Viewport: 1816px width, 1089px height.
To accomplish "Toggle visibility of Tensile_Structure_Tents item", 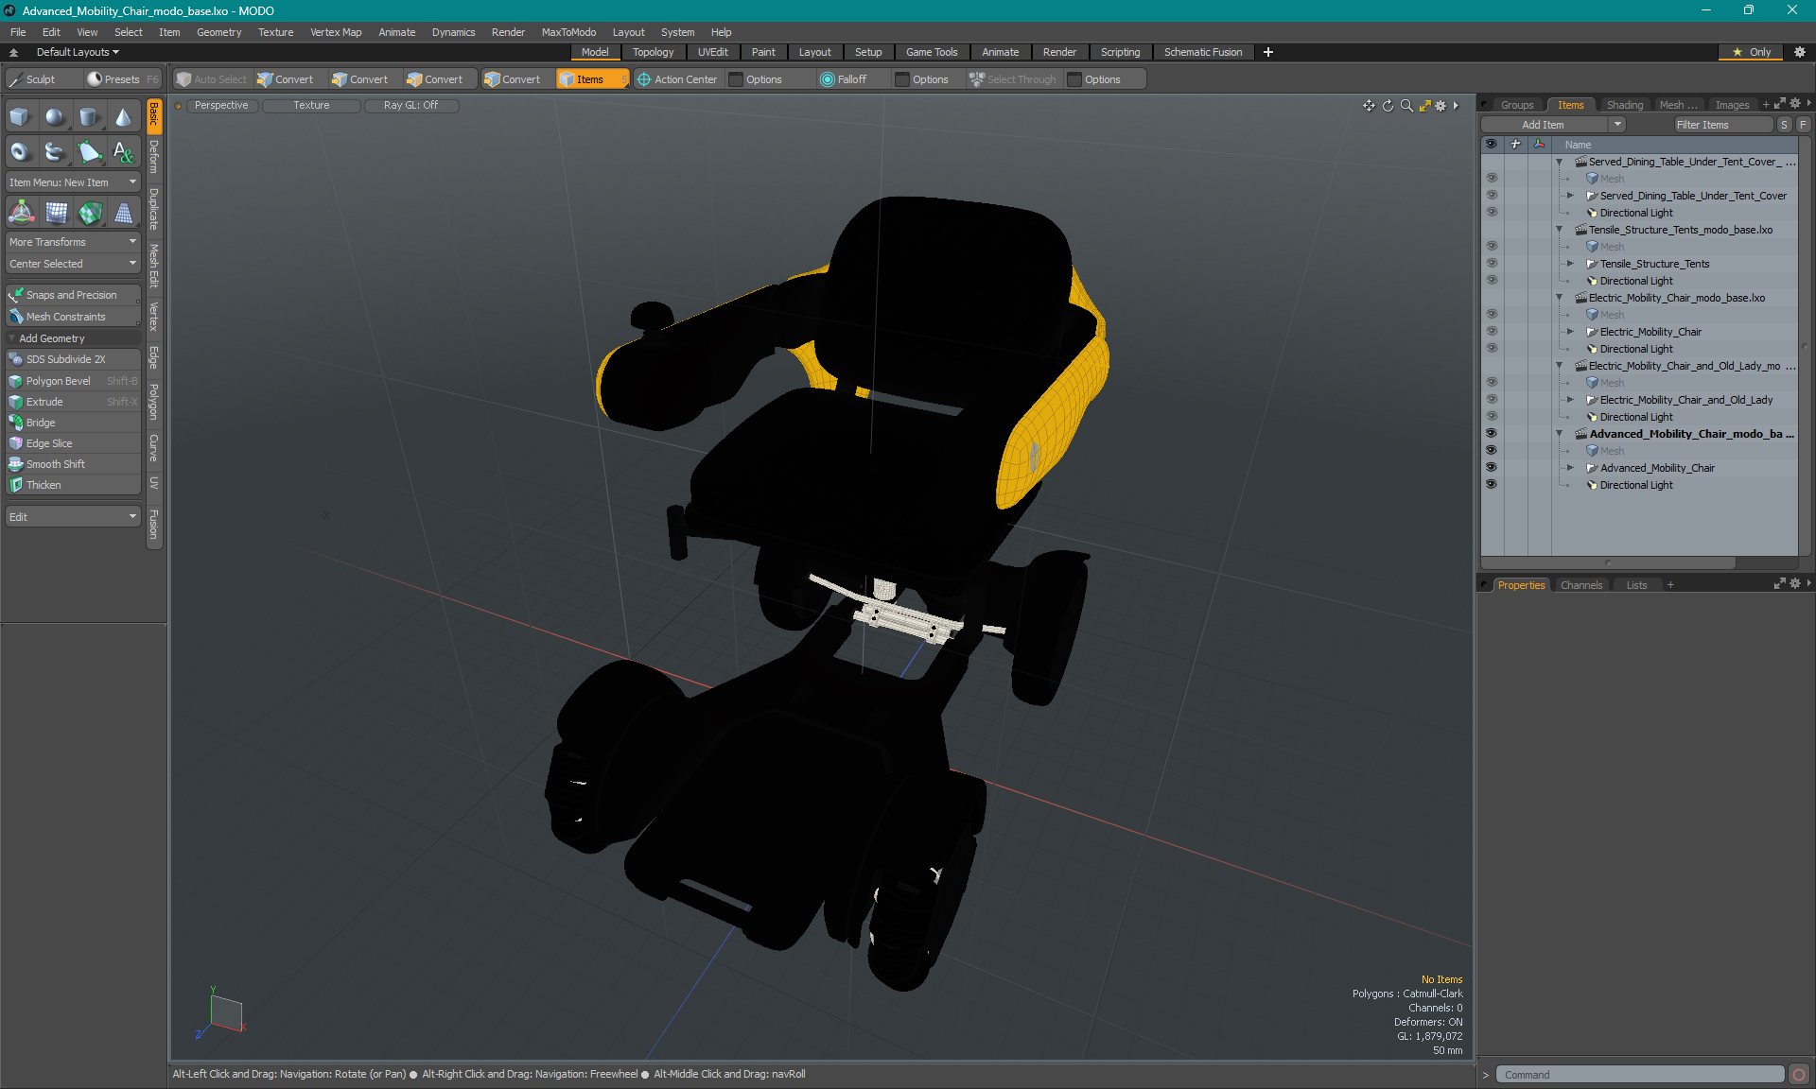I will click(1492, 264).
